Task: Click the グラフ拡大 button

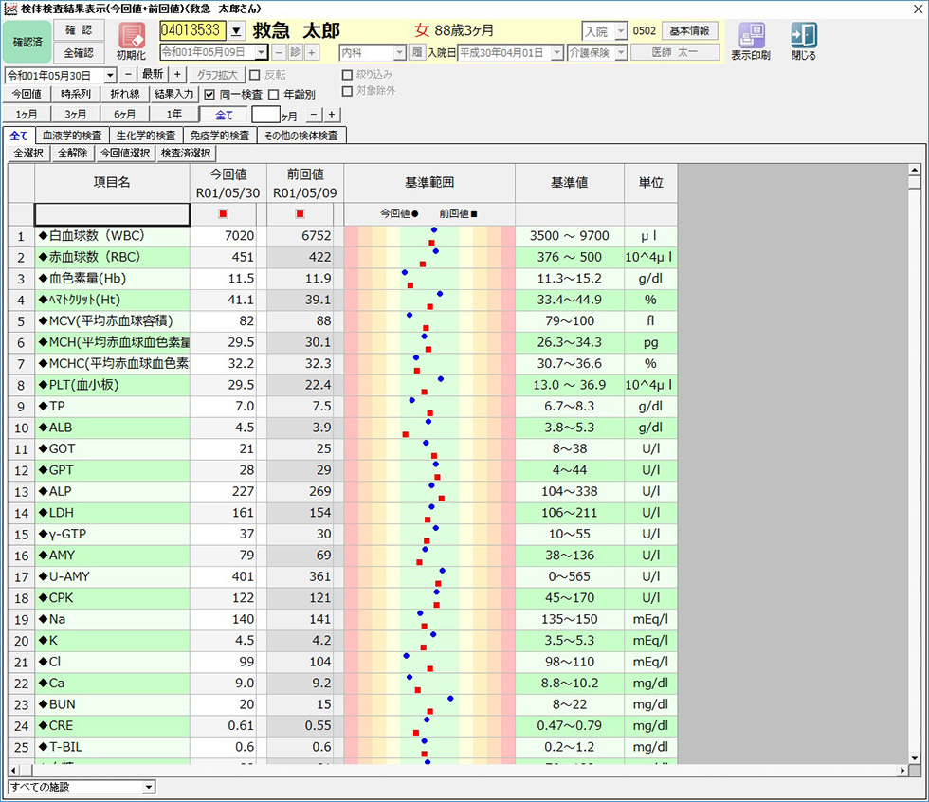Action: tap(217, 75)
